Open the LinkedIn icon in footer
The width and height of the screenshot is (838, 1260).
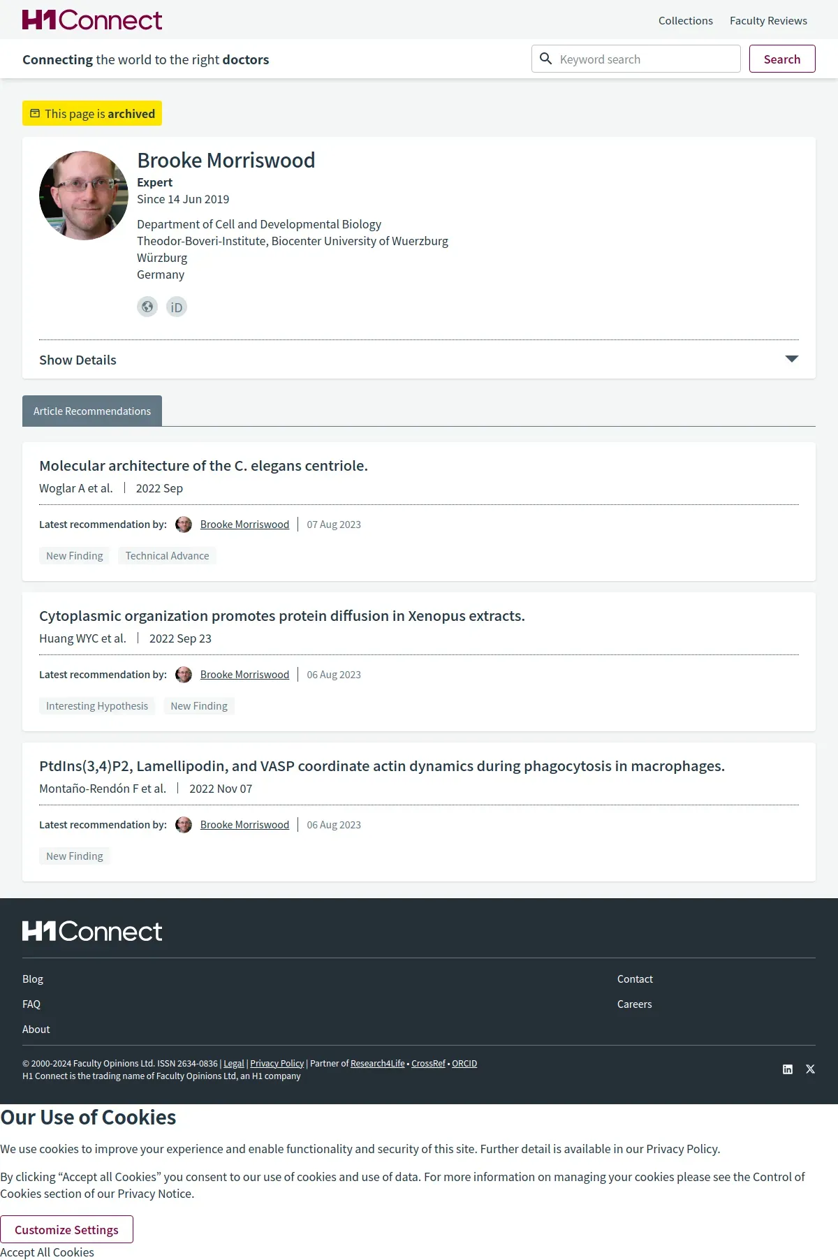788,1069
